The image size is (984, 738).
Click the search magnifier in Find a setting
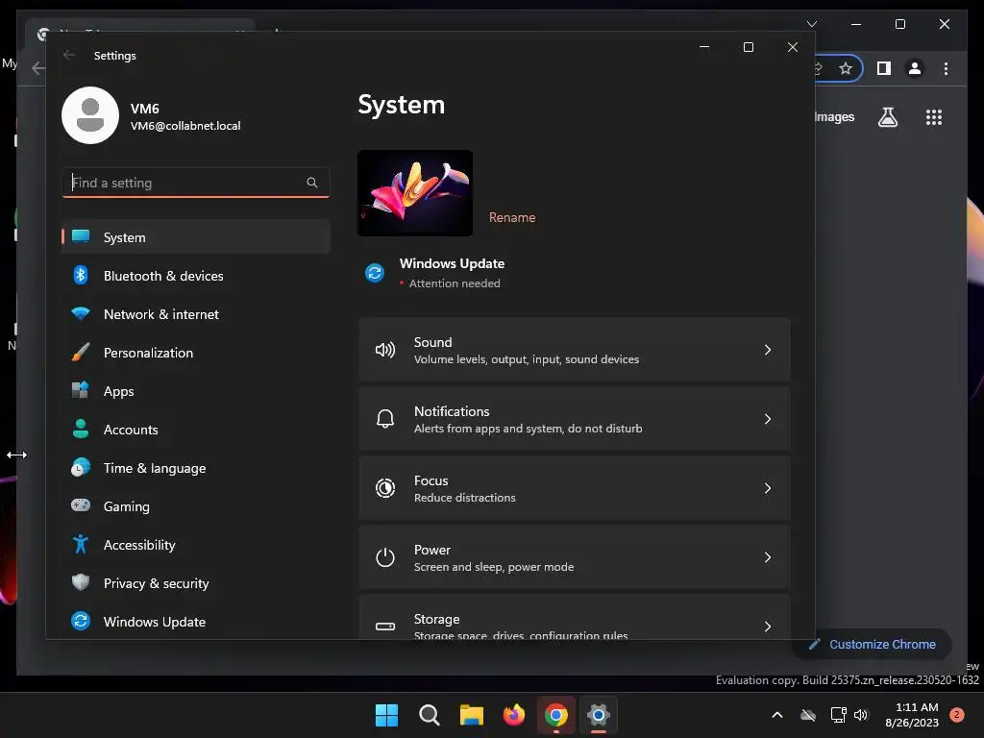[x=312, y=183]
